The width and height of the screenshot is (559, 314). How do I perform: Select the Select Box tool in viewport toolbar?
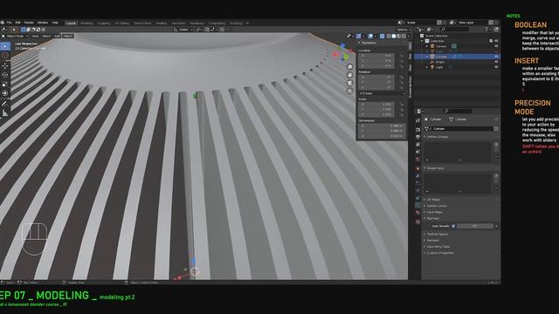coord(4,46)
